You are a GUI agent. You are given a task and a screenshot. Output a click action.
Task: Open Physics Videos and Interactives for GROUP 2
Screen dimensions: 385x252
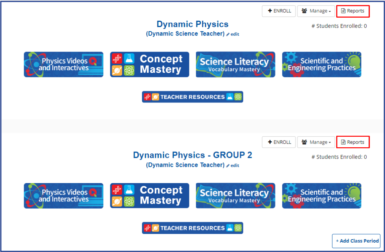(63, 195)
